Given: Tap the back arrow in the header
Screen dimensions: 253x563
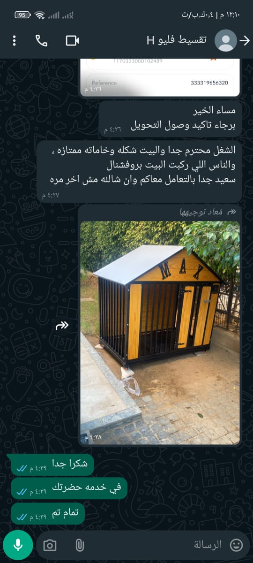Looking at the screenshot, I should tap(245, 41).
